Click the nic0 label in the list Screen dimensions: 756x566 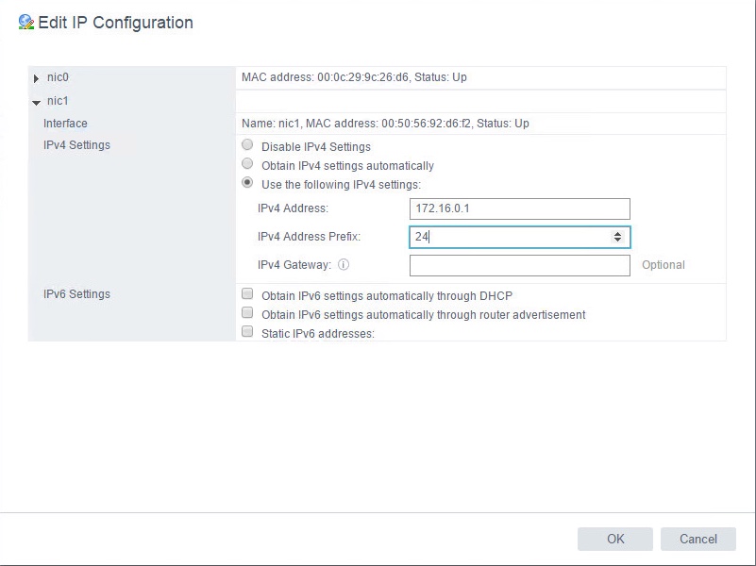(59, 77)
